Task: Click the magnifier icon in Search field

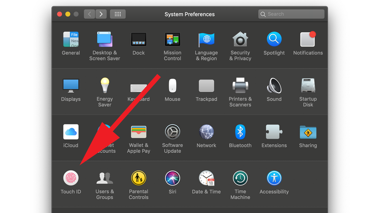Action: (x=263, y=14)
